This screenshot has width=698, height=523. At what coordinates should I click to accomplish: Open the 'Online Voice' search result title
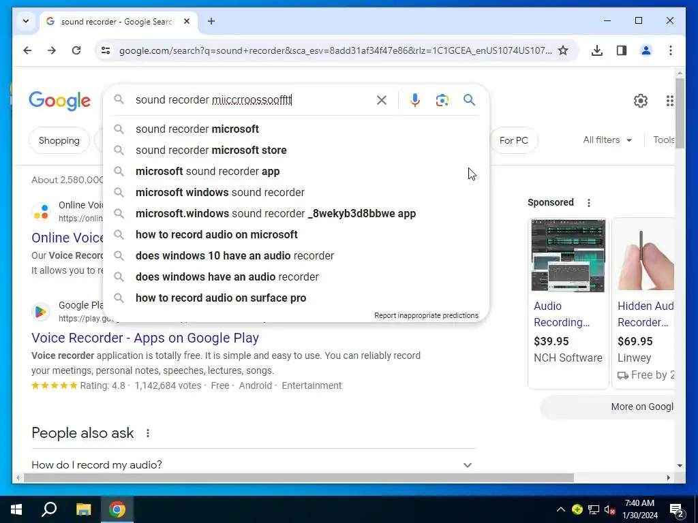tap(67, 238)
